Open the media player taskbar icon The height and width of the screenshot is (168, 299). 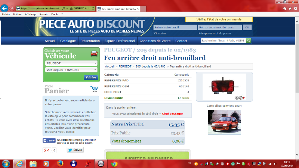pyautogui.click(x=46, y=164)
